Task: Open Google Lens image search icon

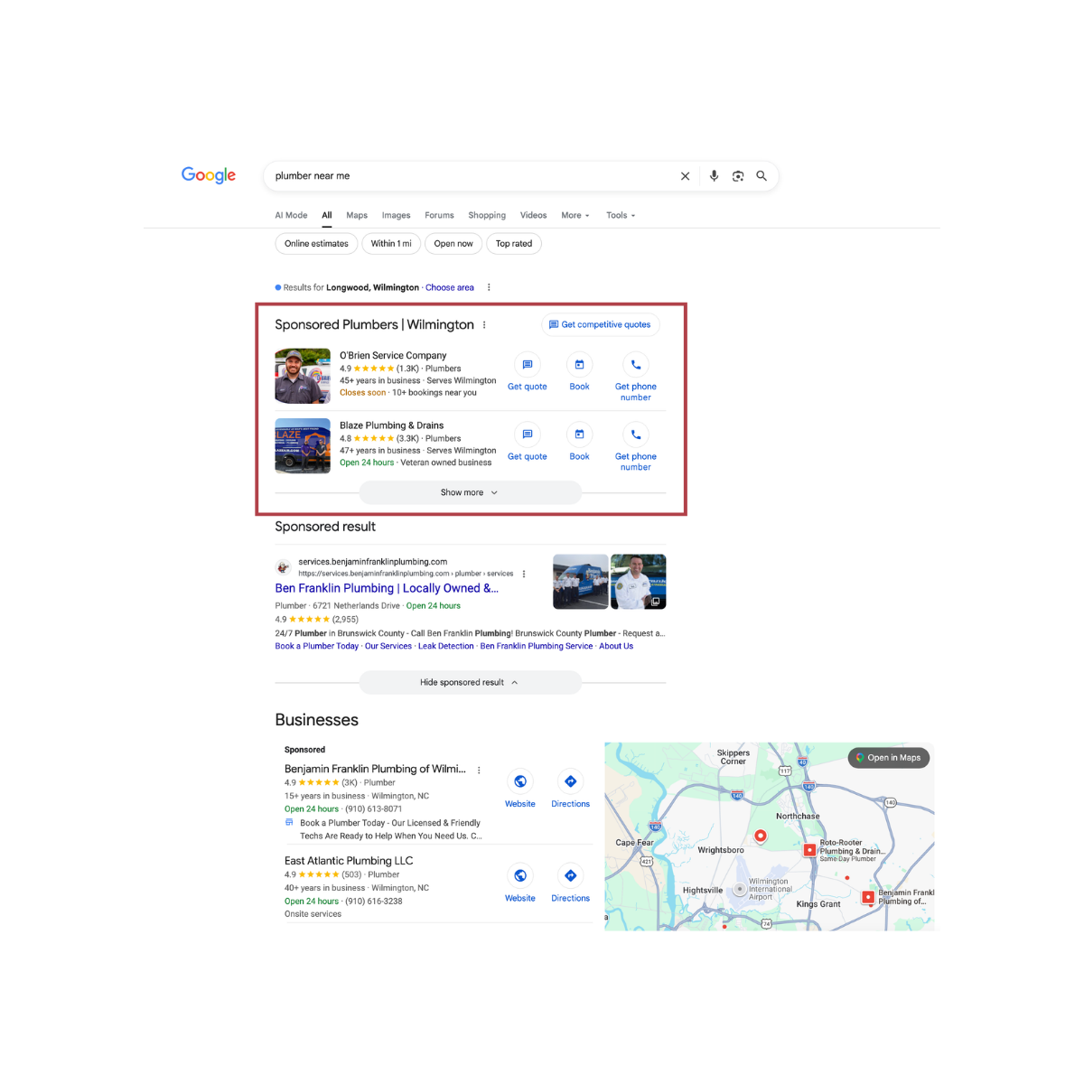Action: click(738, 176)
